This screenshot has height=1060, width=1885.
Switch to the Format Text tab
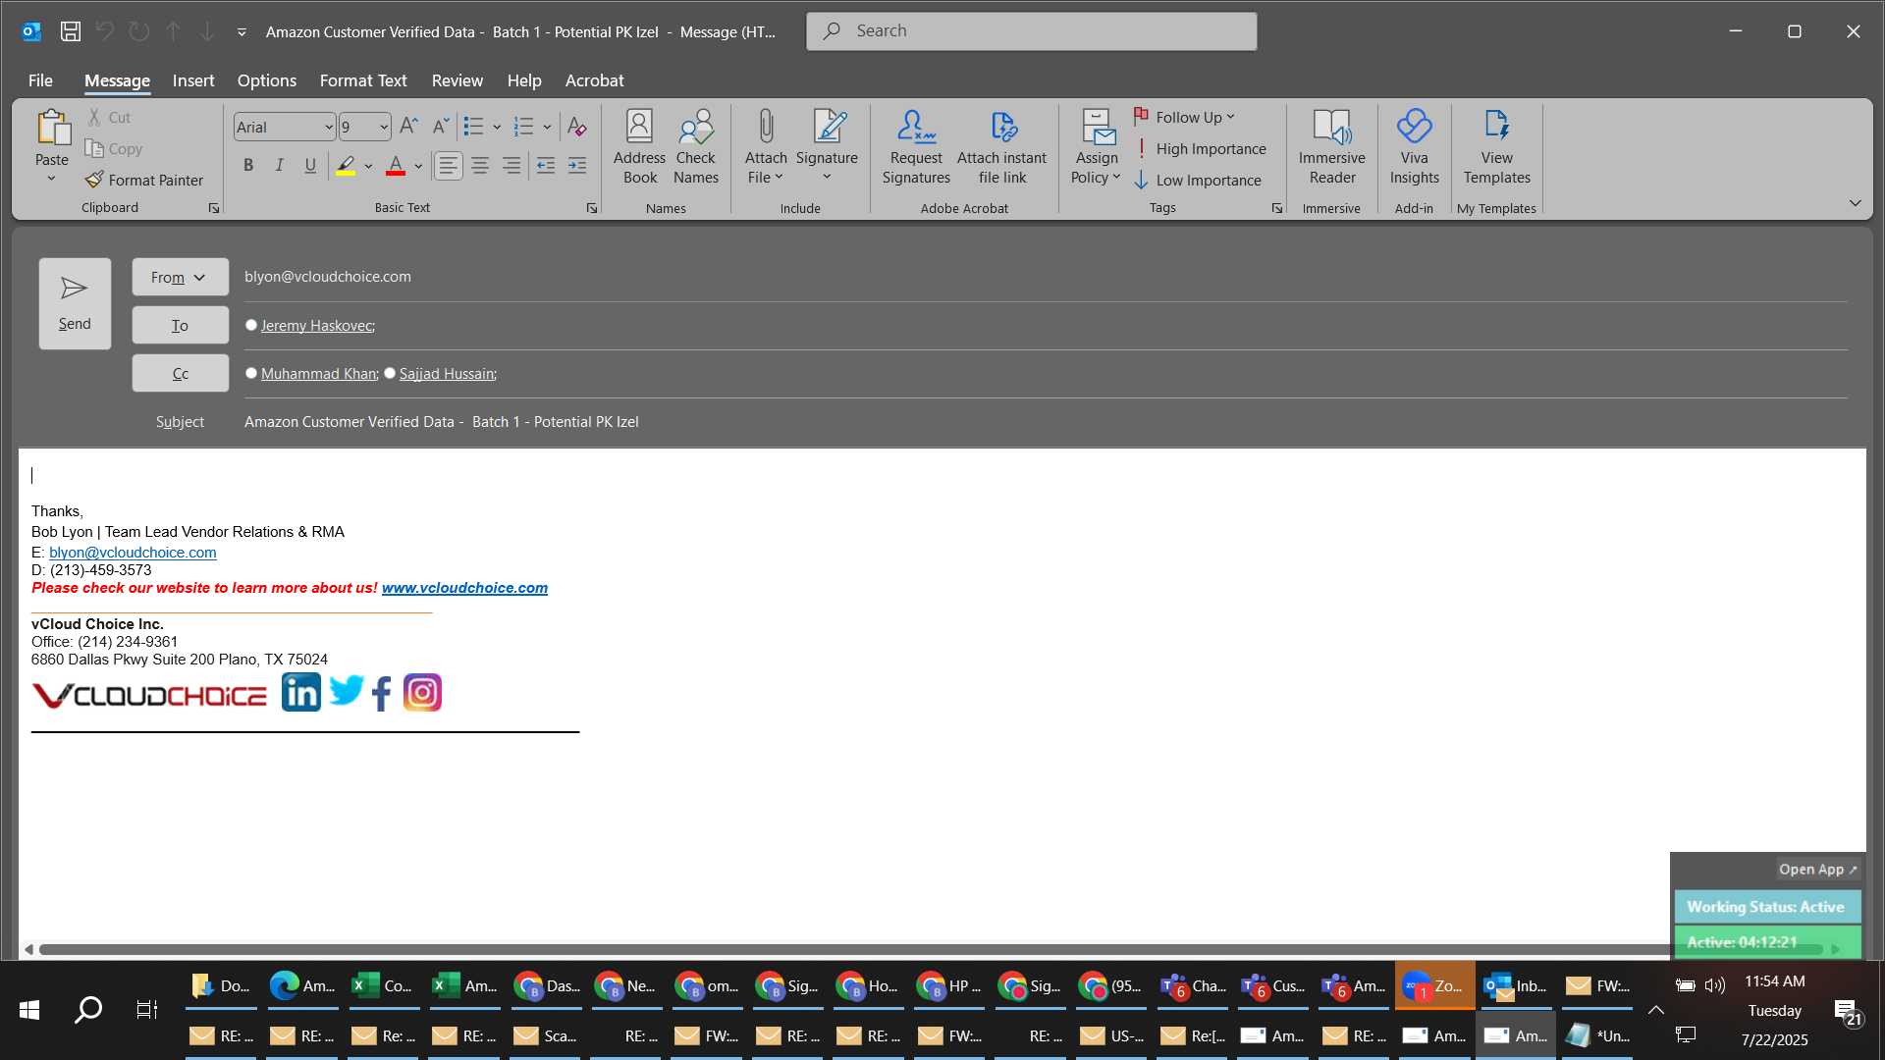click(363, 80)
